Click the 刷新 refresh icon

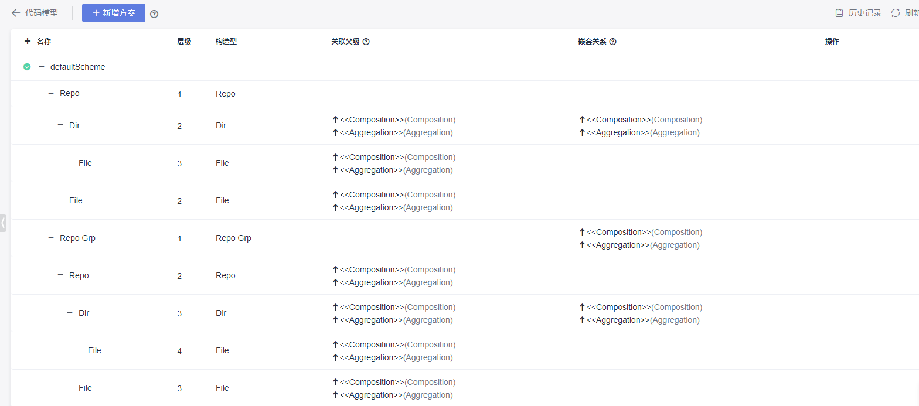click(x=896, y=13)
